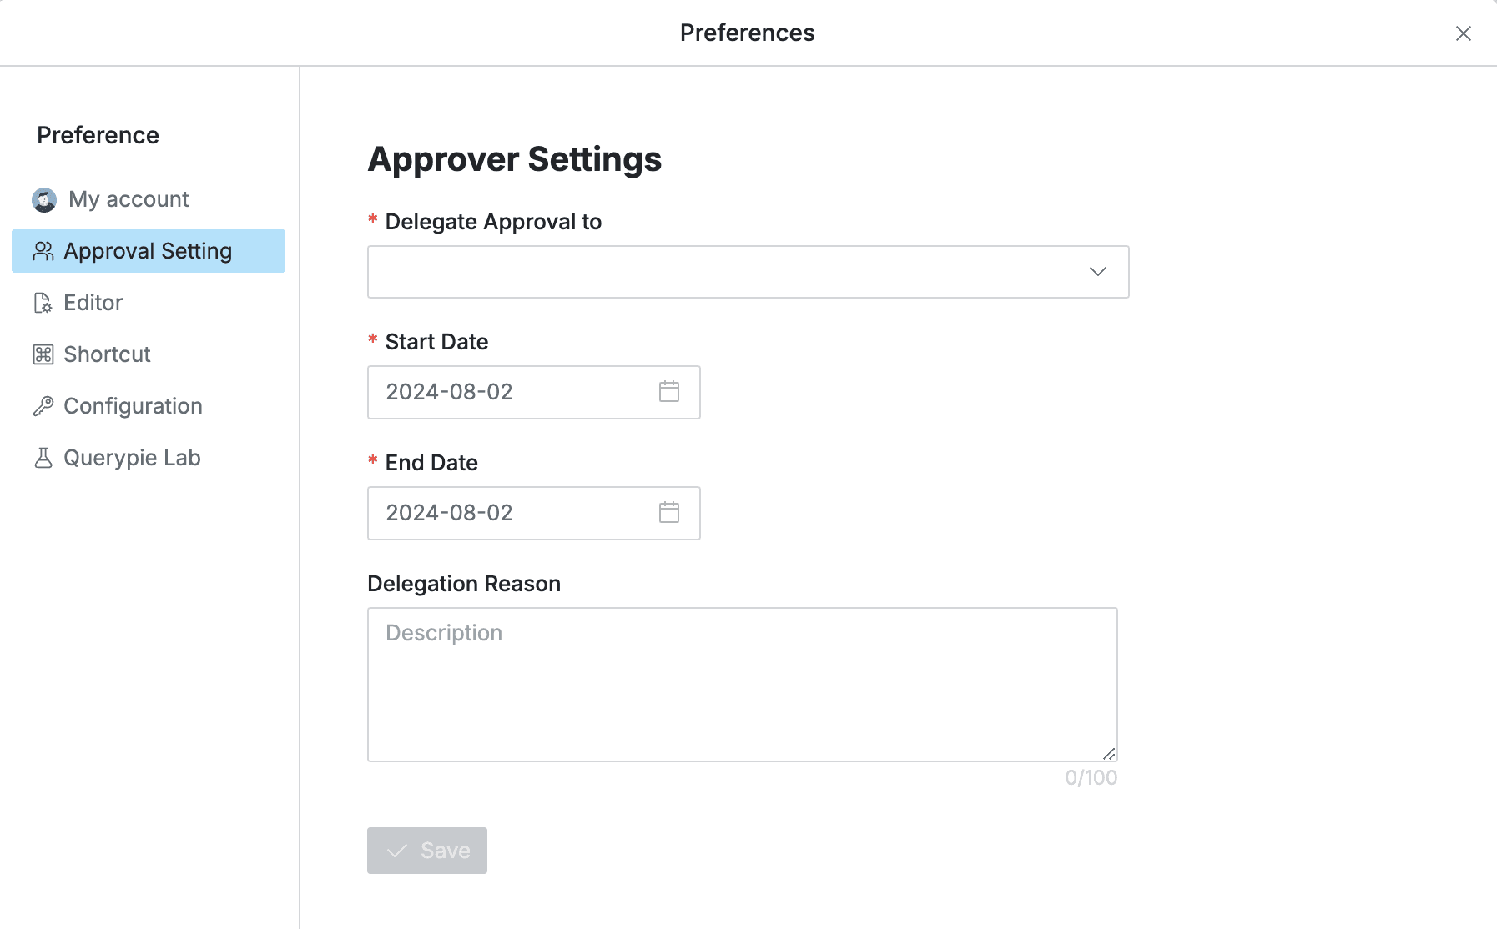Open the End Date calendar icon
The image size is (1497, 929).
point(668,513)
